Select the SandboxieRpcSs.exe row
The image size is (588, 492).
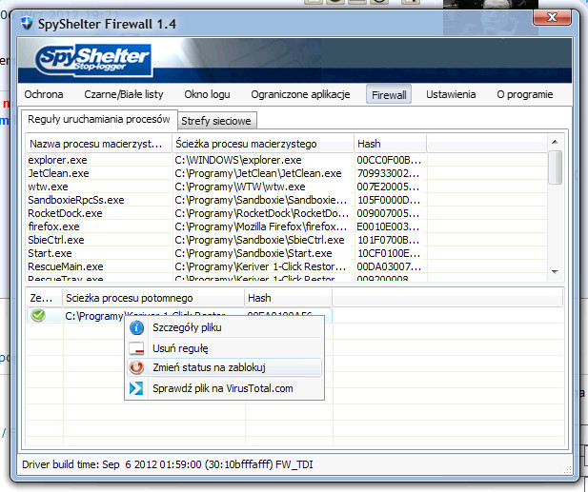[x=287, y=200]
